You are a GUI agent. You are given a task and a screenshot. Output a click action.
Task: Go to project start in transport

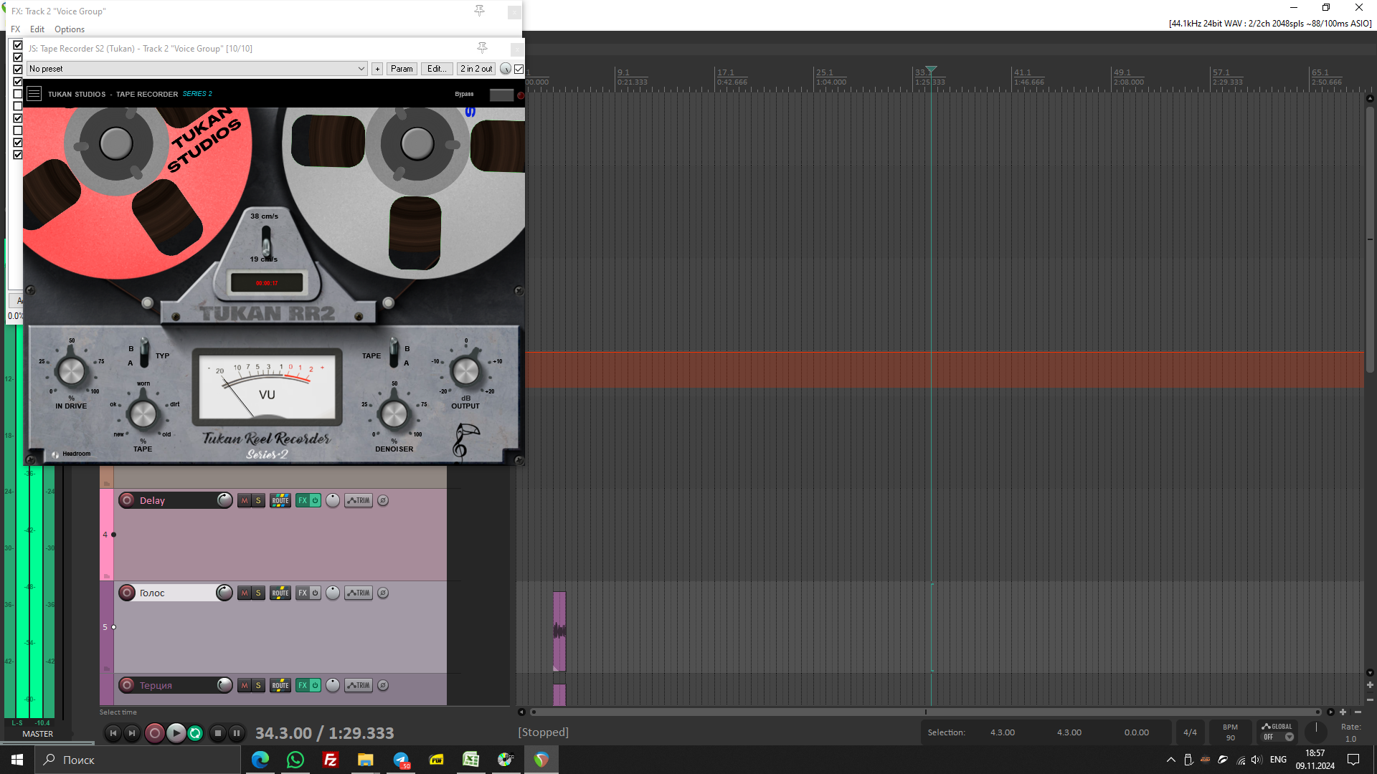tap(113, 733)
